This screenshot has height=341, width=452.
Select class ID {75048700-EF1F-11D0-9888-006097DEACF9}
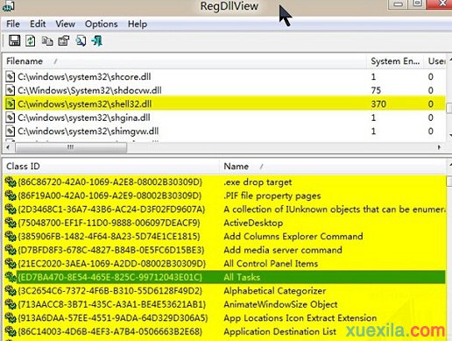pos(109,223)
